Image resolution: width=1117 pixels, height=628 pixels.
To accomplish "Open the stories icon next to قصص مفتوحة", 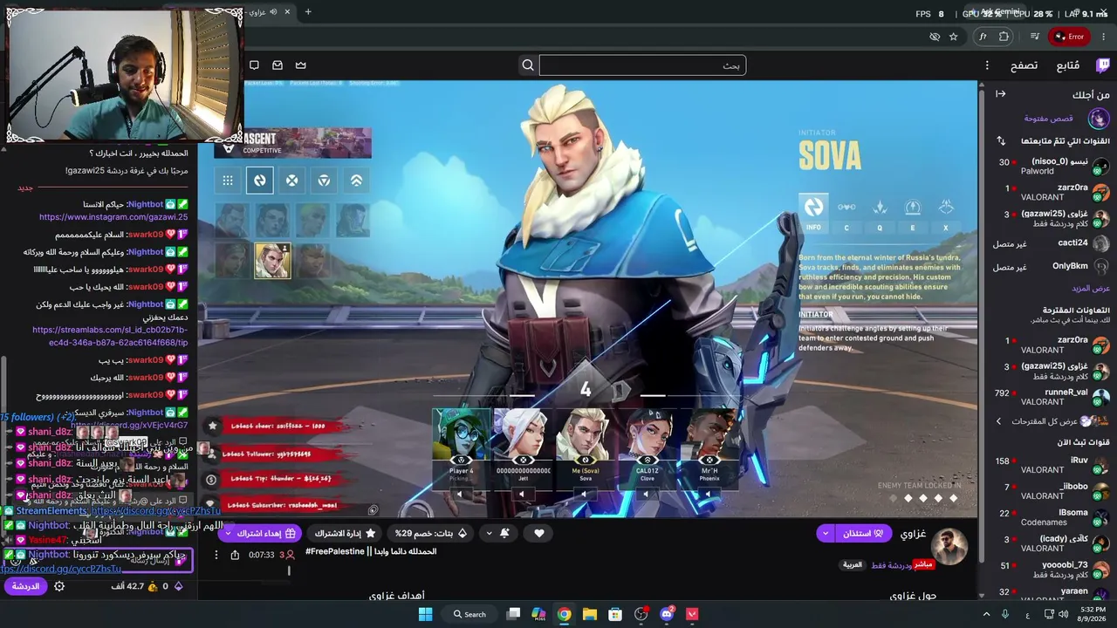I will (x=1099, y=119).
